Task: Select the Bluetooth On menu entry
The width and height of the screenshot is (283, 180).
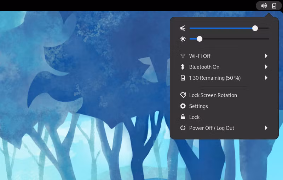Action: coord(224,67)
